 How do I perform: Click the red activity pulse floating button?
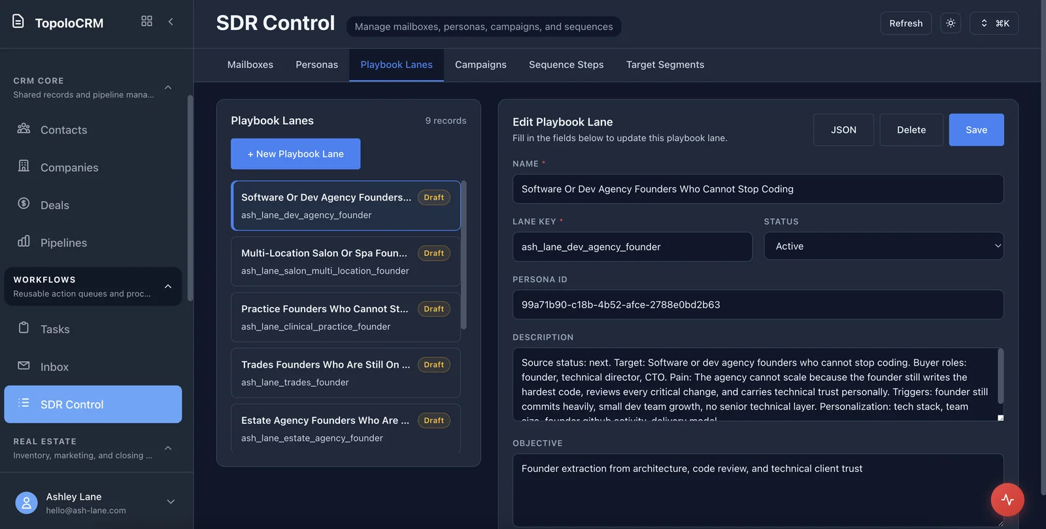tap(1007, 500)
